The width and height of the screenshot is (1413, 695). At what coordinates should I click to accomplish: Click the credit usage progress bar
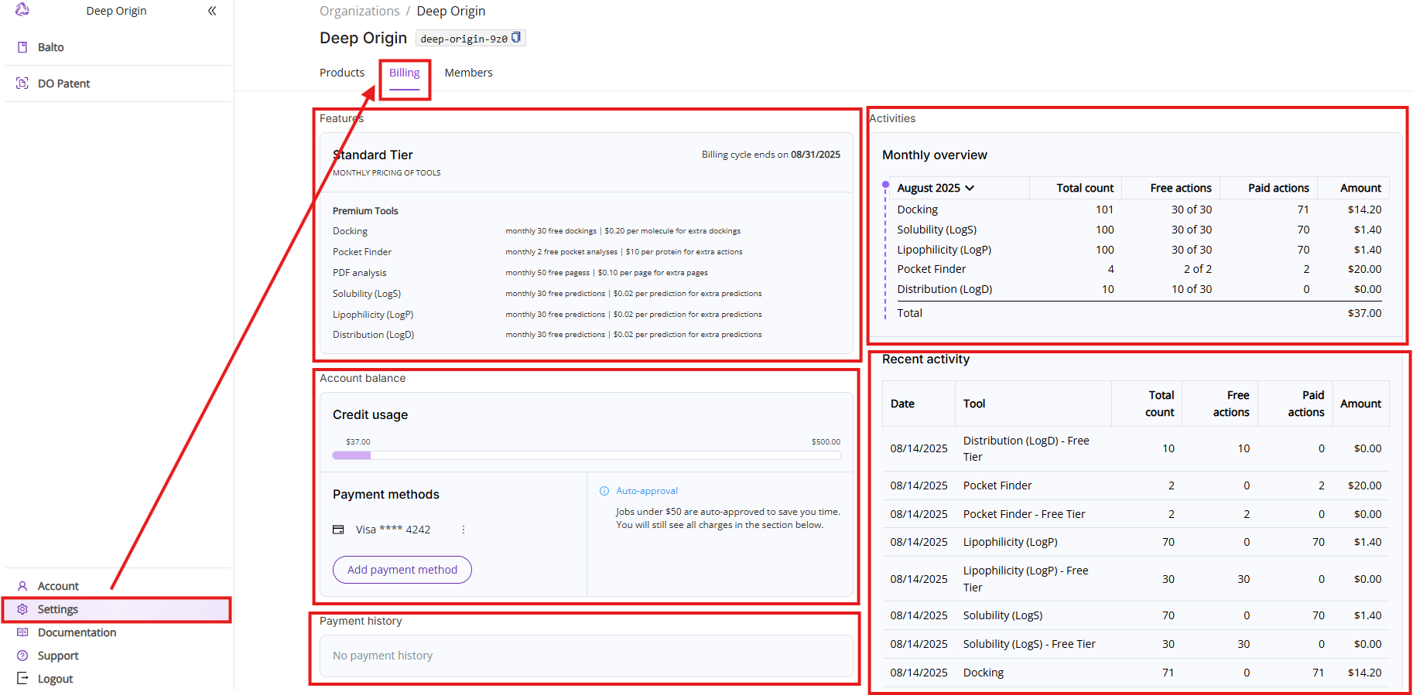coord(586,455)
